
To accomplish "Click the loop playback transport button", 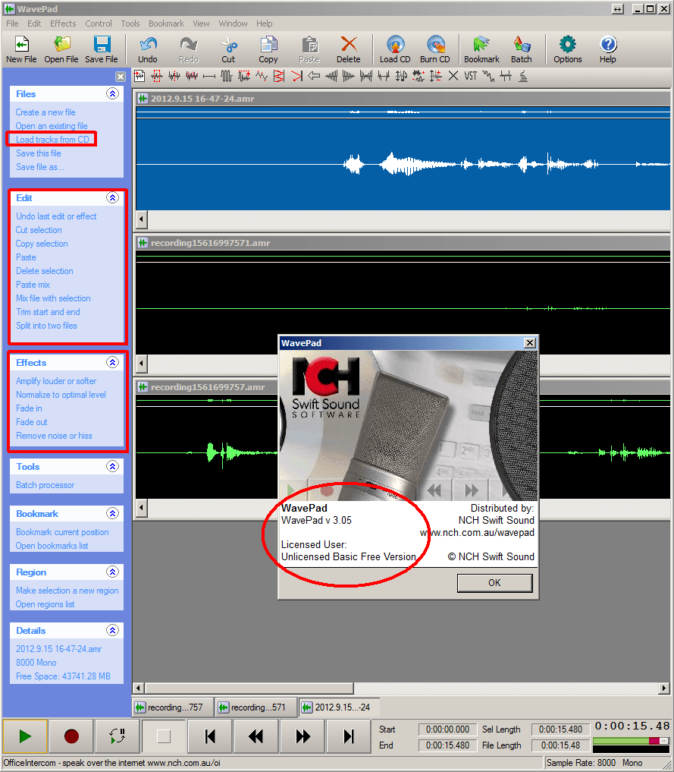I will [118, 736].
